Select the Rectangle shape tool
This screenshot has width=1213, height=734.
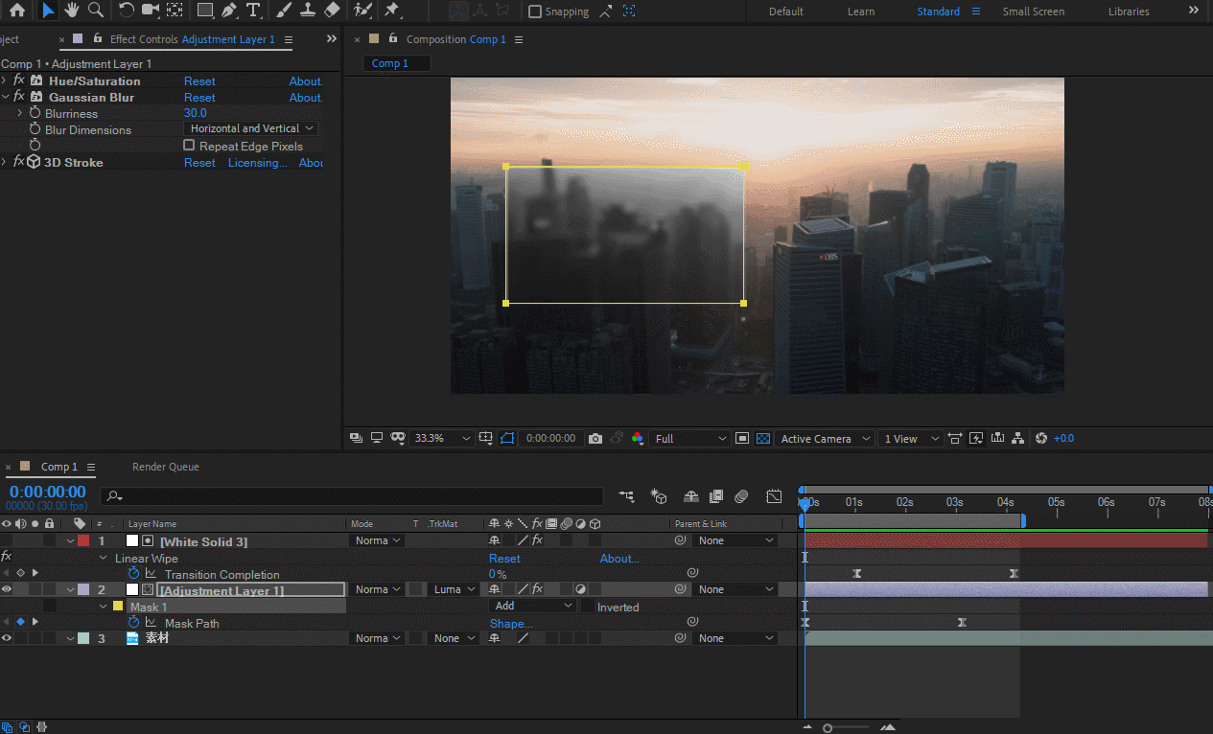(x=204, y=11)
